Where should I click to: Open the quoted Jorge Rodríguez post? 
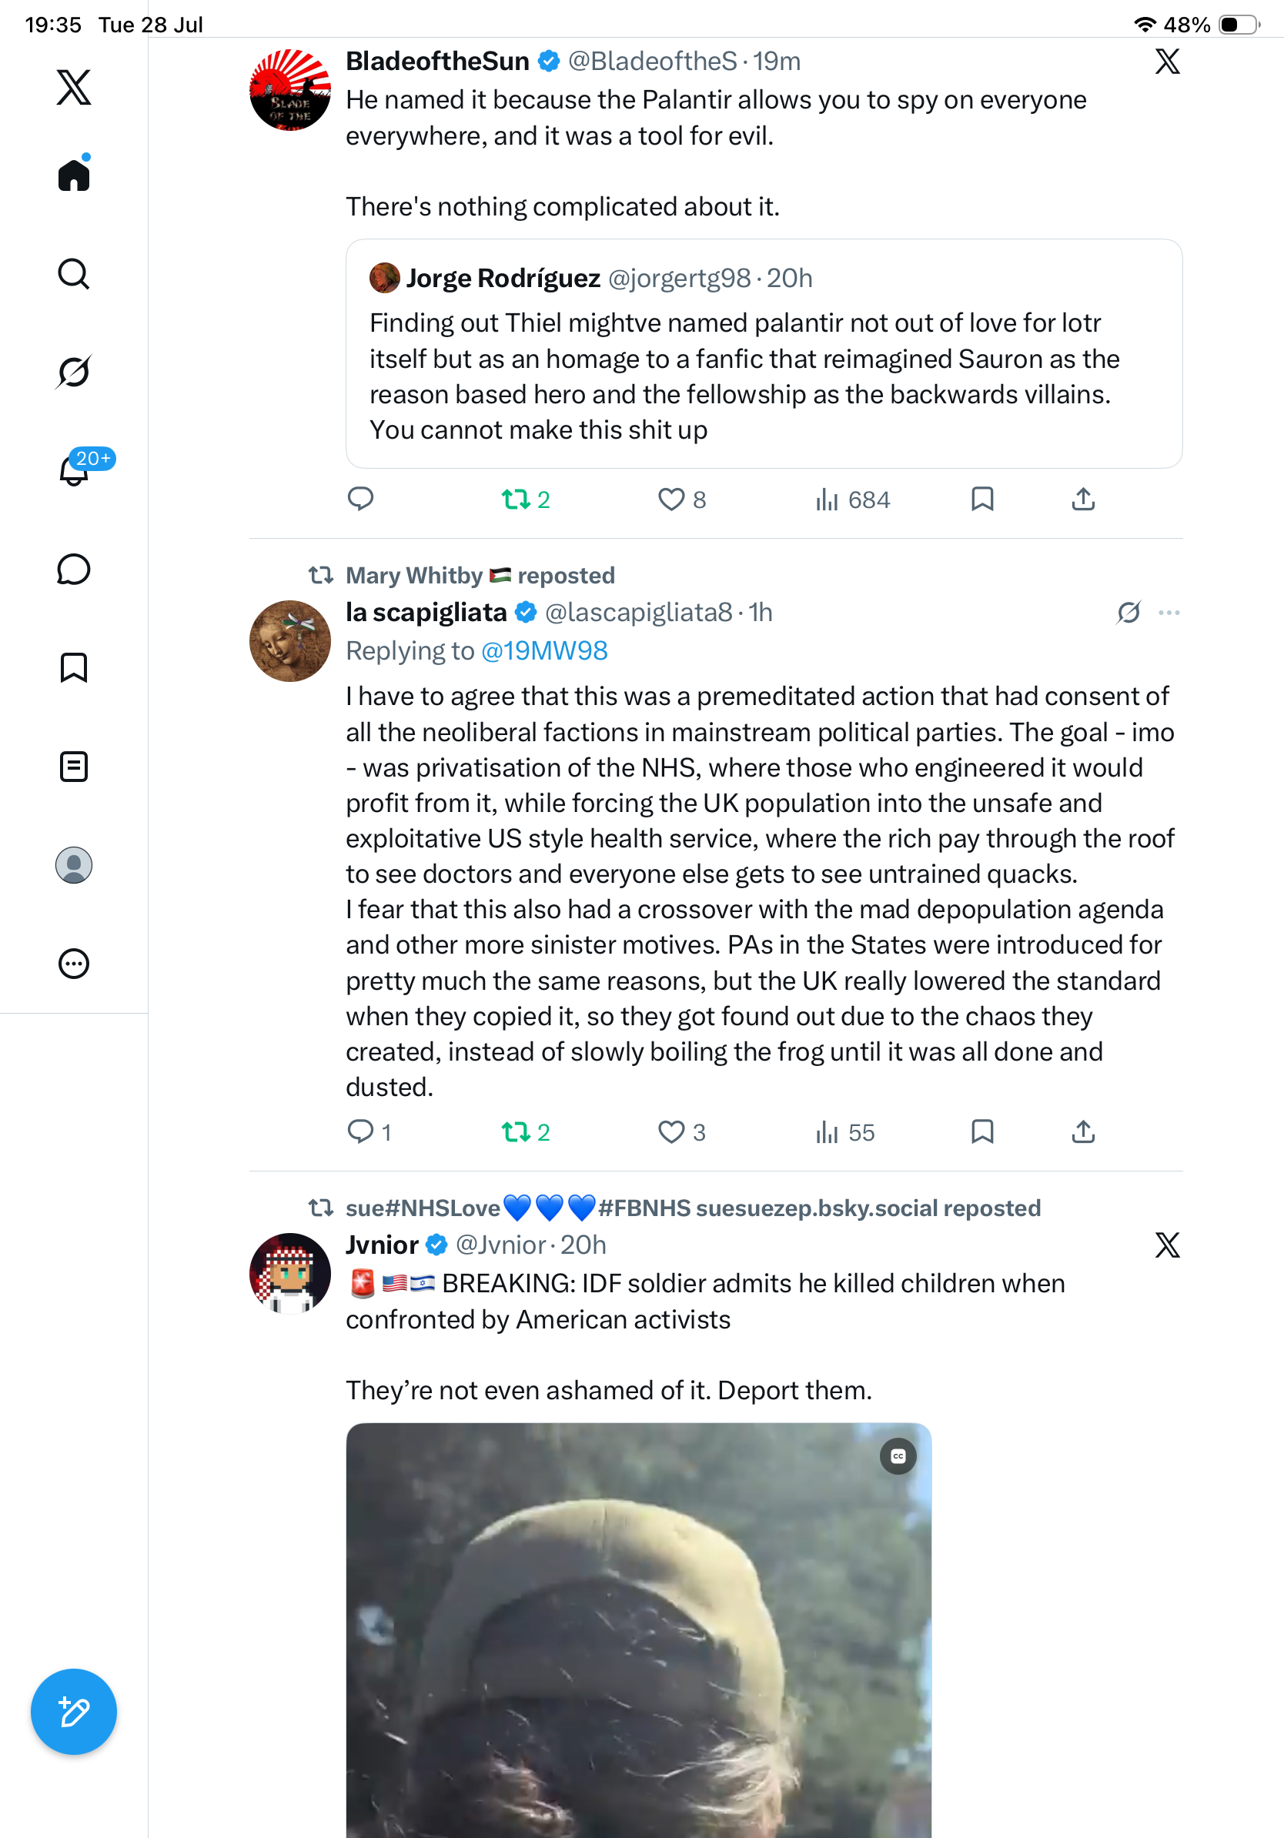click(x=764, y=354)
